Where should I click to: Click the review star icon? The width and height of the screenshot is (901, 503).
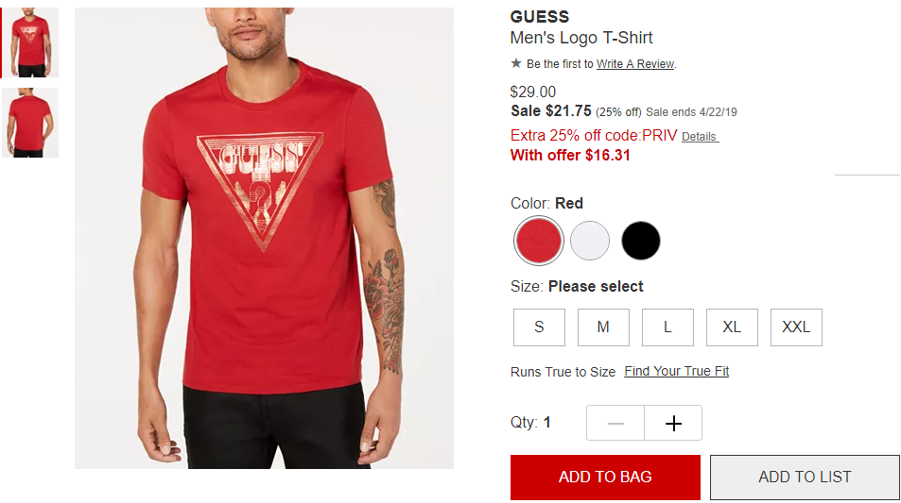tap(516, 63)
